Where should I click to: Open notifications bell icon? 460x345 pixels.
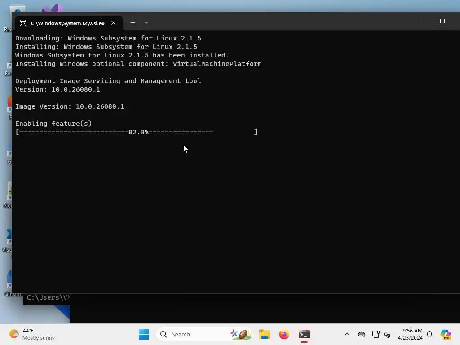point(429,334)
